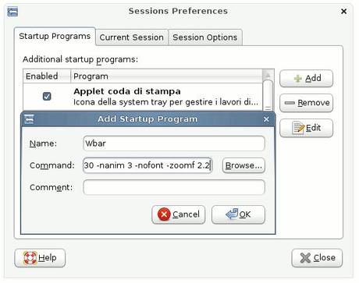The image size is (359, 283).
Task: Click into the Command input field
Action: pos(148,165)
